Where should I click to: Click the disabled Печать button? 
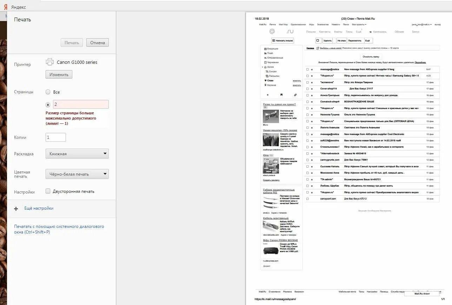[72, 42]
